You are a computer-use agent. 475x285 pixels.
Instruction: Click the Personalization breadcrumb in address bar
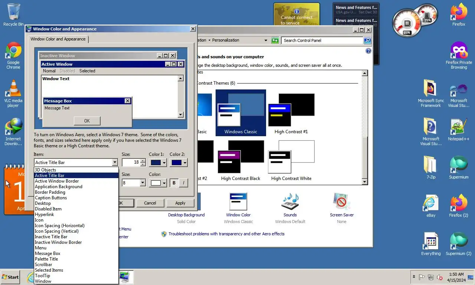226,40
